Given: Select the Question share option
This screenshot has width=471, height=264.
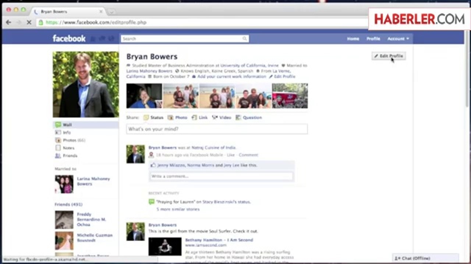Looking at the screenshot, I should (249, 118).
